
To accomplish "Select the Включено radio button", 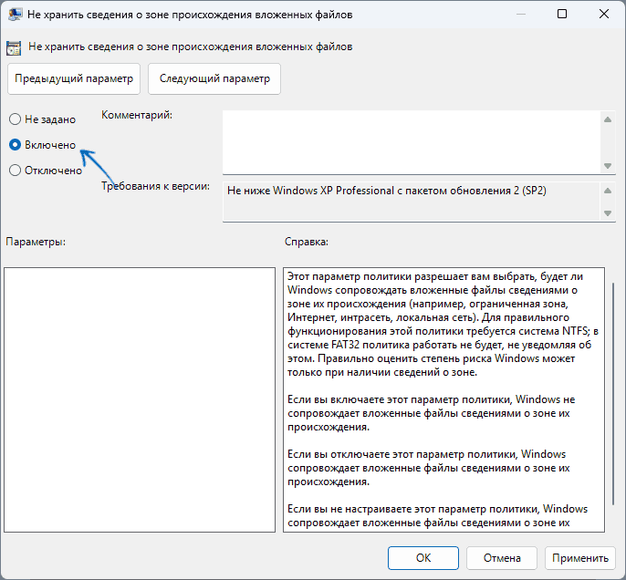I will pos(15,144).
